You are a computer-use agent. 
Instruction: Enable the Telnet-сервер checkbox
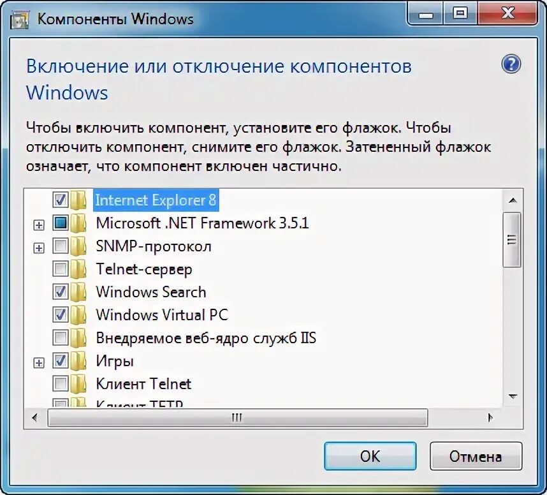tap(61, 269)
